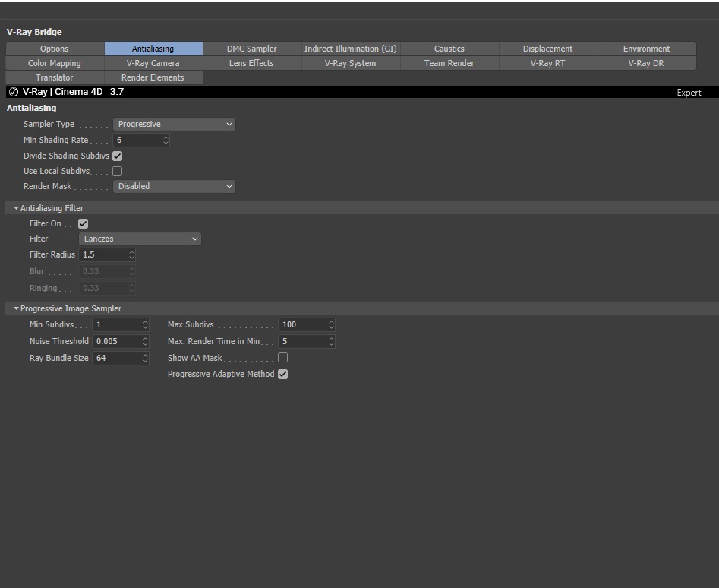Open the Lens Effects tab
The width and height of the screenshot is (719, 588).
click(252, 63)
